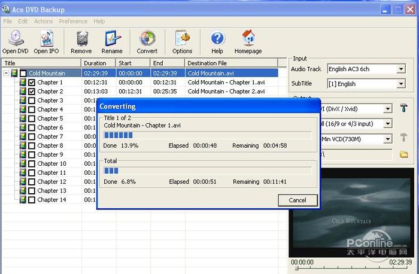
Task: Click the Help question mark icon
Action: (217, 38)
